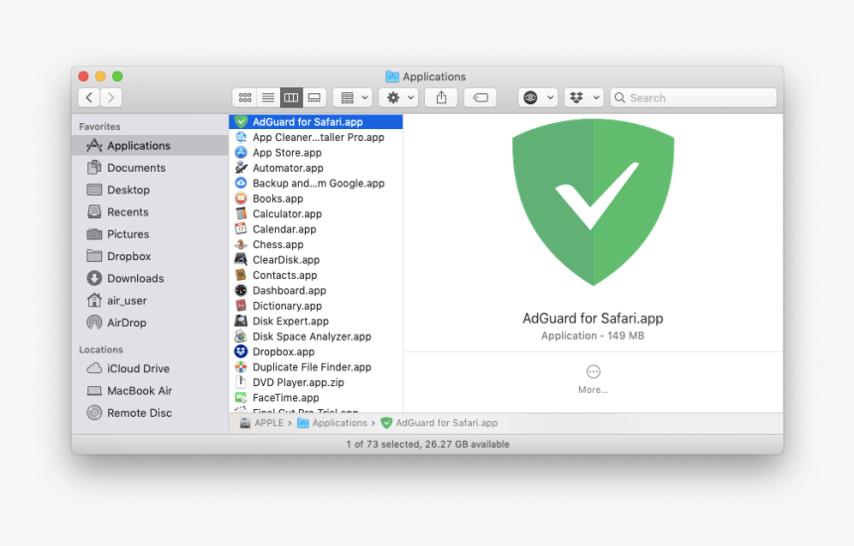Select App Store.app in the list
Viewport: 854px width, 546px height.
pyautogui.click(x=287, y=153)
